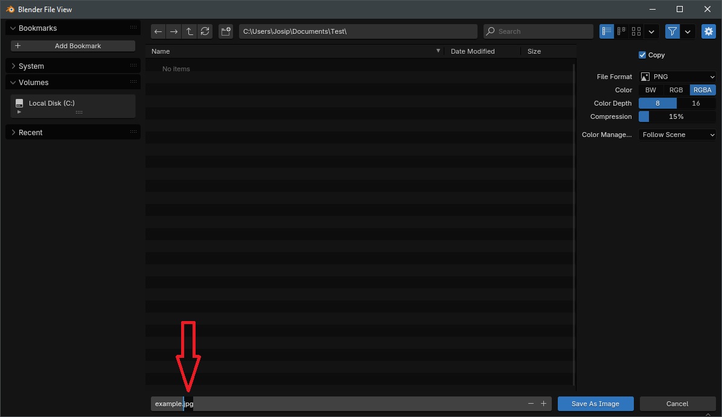The height and width of the screenshot is (417, 722).
Task: Click the Name column sort arrow
Action: pos(438,51)
